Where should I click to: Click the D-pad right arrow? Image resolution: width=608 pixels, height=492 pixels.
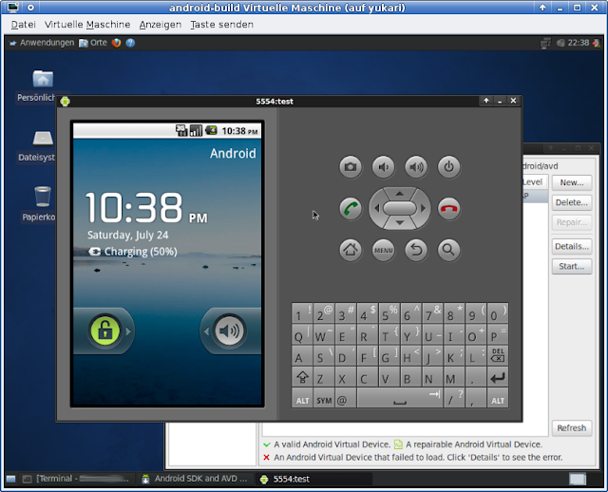coord(424,209)
